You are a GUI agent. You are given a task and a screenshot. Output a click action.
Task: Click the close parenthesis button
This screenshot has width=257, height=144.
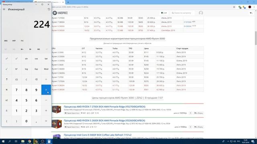[x=16, y=121]
